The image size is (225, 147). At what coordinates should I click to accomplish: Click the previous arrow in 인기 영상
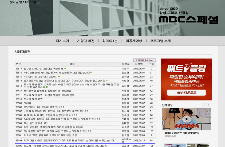[204, 105]
